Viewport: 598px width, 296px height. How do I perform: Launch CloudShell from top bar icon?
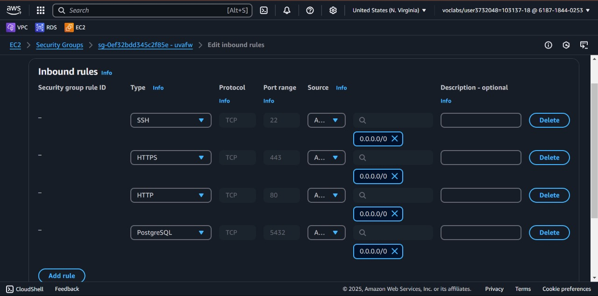[x=264, y=10]
